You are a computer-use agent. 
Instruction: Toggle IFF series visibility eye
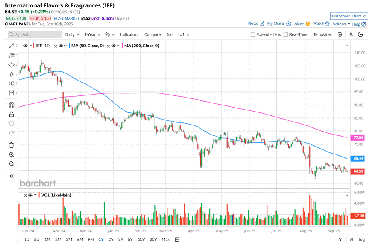pos(25,46)
